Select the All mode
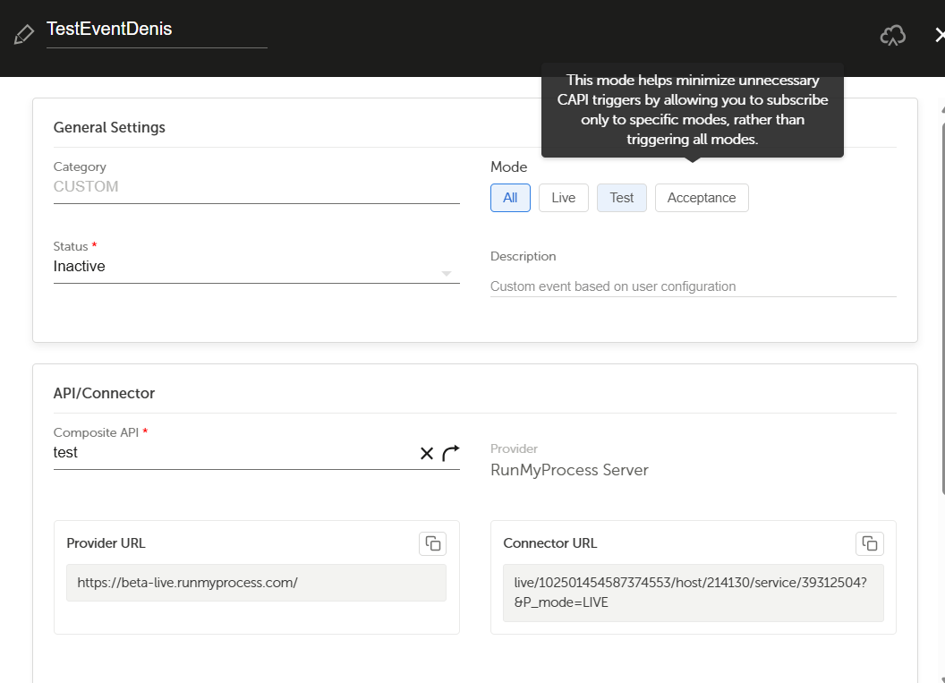Screen dimensions: 945x683 510,198
